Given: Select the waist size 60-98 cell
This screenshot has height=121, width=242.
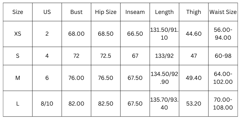Looking at the screenshot, I should click(223, 56).
